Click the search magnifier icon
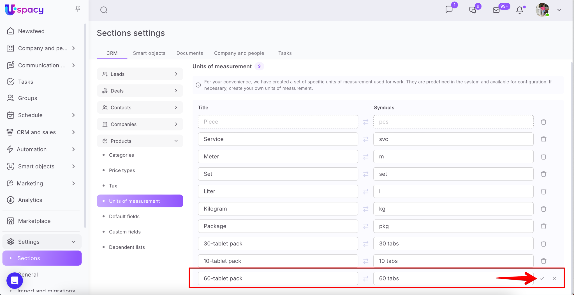Screen dimensions: 574x295 pos(104,10)
